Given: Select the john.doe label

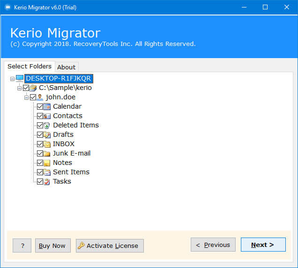Looking at the screenshot, I should point(60,97).
